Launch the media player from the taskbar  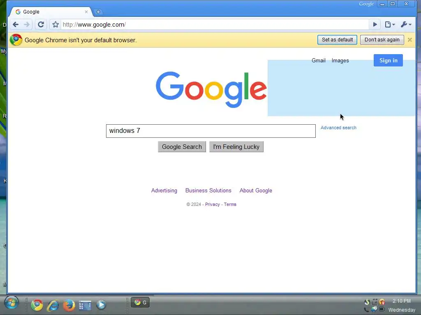(101, 305)
